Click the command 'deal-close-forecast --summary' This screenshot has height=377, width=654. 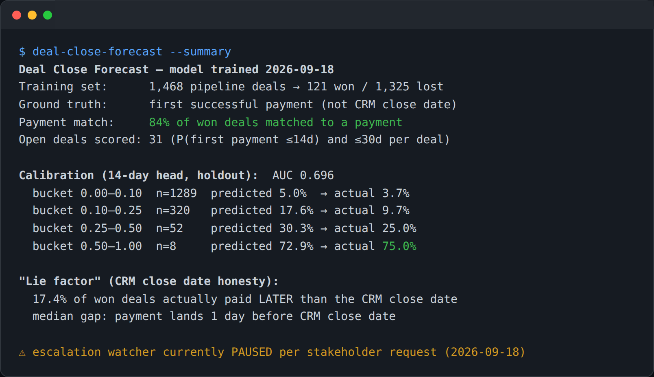131,52
